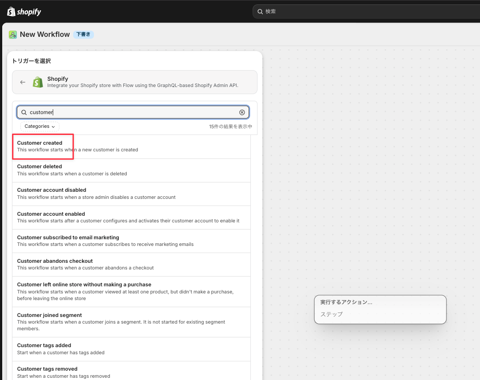Choose Customer tags added trigger
Image resolution: width=480 pixels, height=380 pixels.
131,349
